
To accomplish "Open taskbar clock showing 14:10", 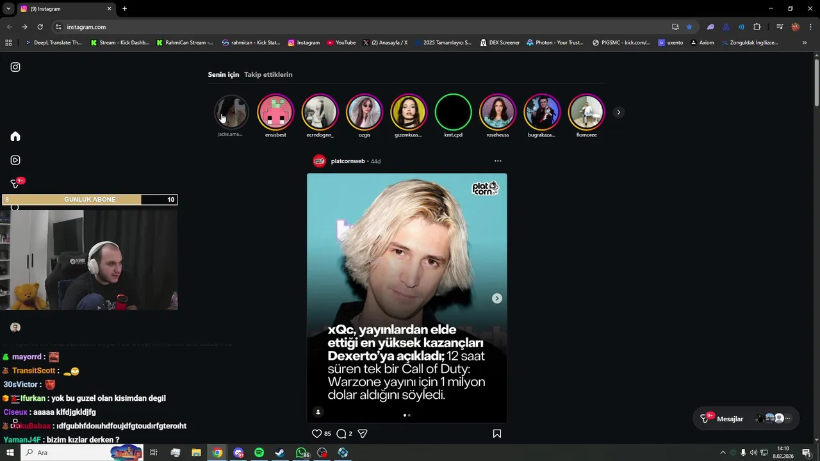I will (783, 453).
